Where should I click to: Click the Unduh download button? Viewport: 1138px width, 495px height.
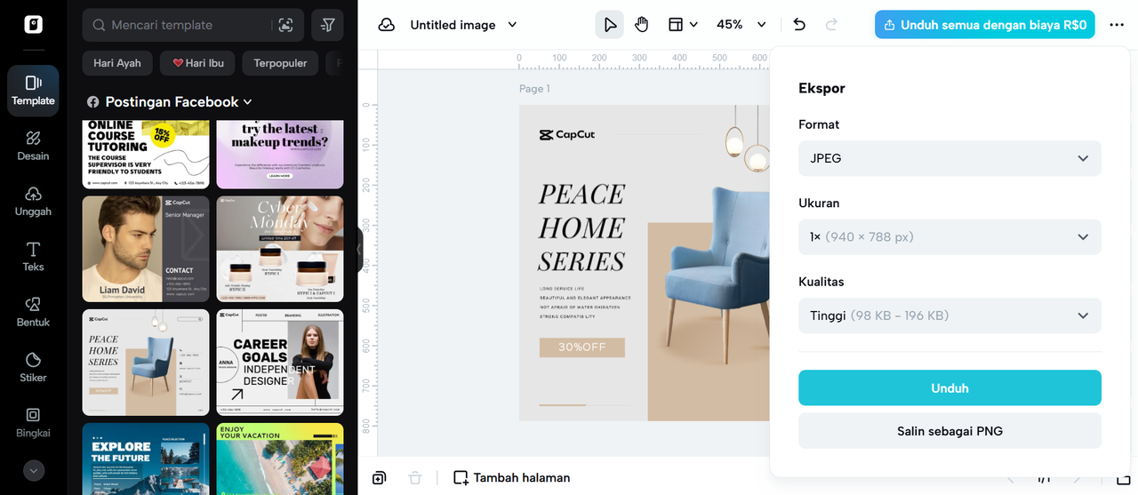click(950, 388)
